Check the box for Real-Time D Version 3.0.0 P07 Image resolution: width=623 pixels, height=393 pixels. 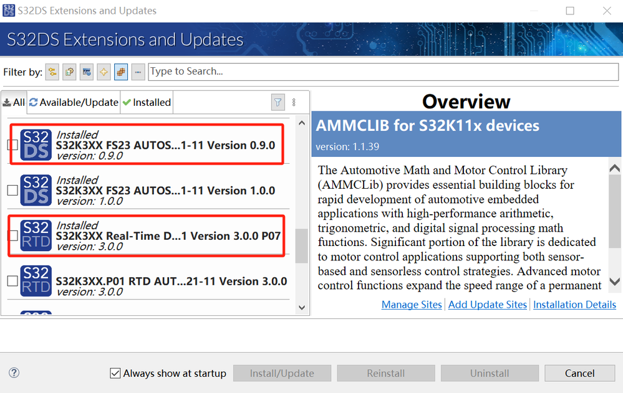point(12,235)
